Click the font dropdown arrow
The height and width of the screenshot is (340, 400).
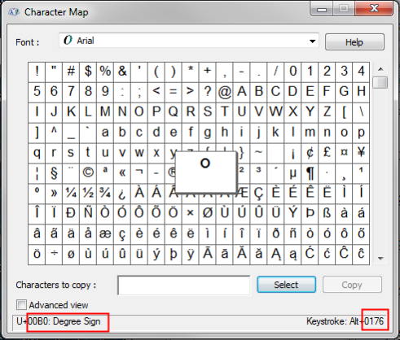click(312, 41)
